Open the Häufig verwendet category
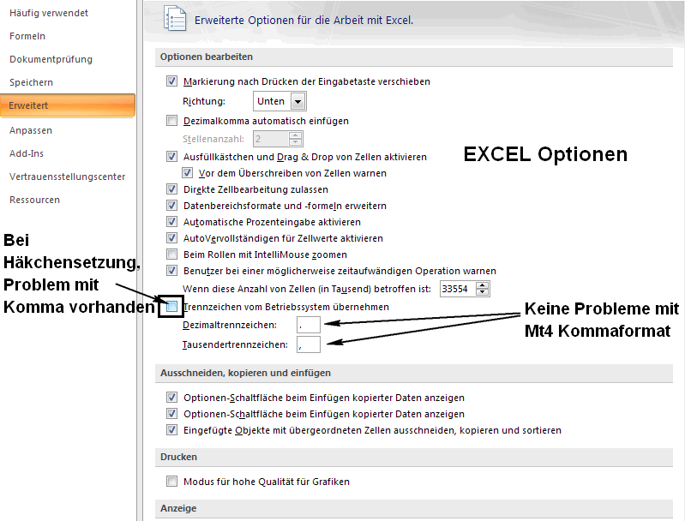This screenshot has height=521, width=685. coord(49,13)
